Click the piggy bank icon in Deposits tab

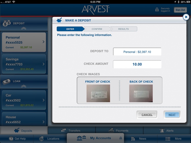pos(17,130)
